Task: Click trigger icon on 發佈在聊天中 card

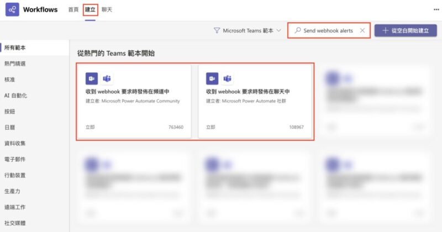Action: [212, 78]
